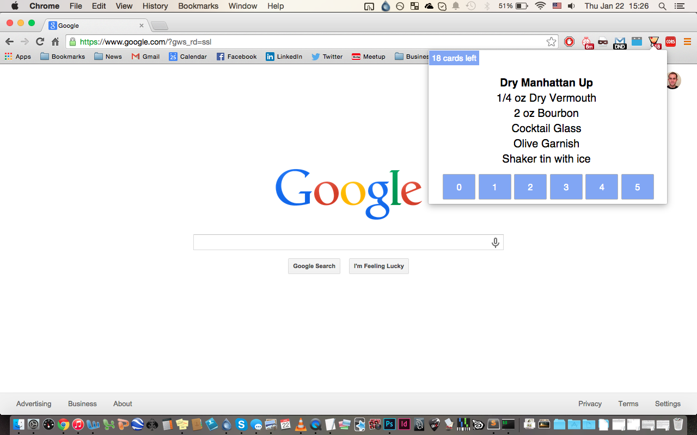
Task: Rate the flashcard with score 1
Action: pyautogui.click(x=494, y=187)
